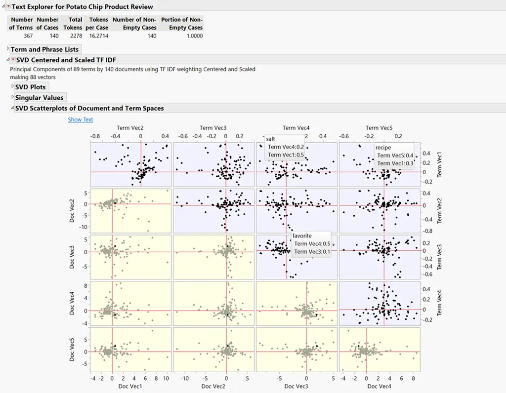Click the Doc Vec1 horizontal axis label
Screen dimensions: 506x393
(x=131, y=386)
